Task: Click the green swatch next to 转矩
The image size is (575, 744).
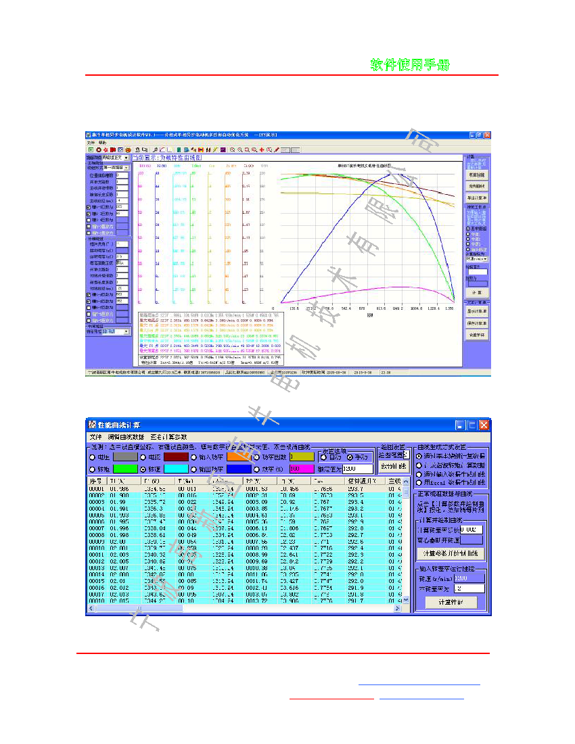Action: 125,469
